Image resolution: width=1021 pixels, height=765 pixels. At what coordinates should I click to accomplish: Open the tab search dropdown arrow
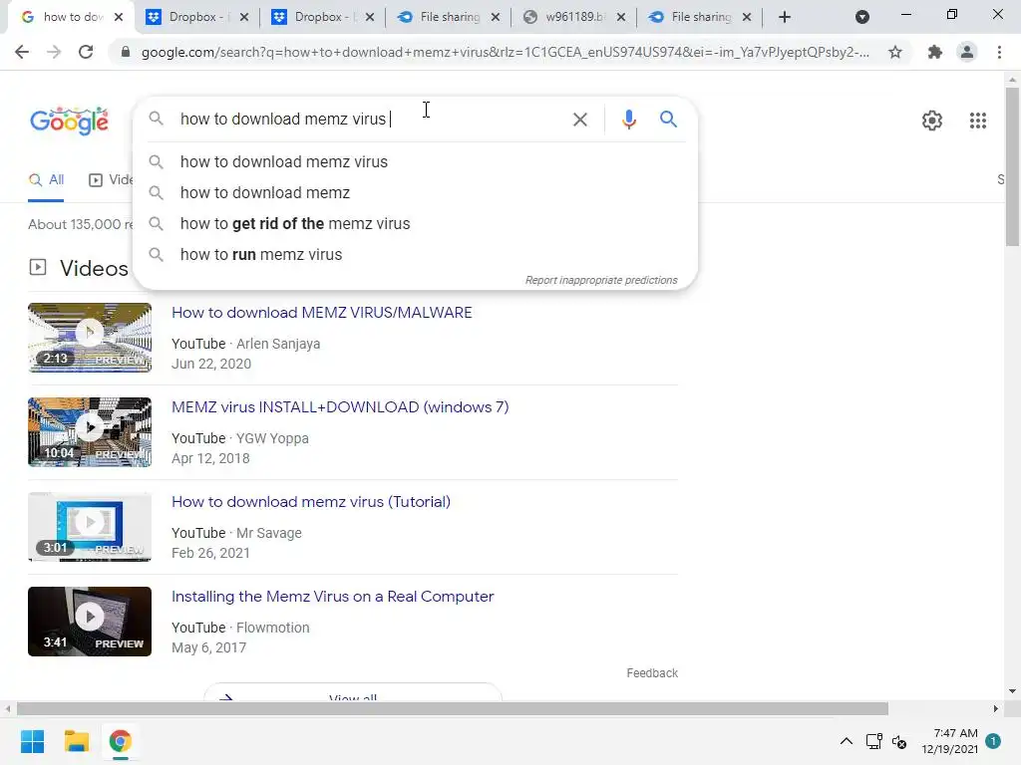[862, 17]
